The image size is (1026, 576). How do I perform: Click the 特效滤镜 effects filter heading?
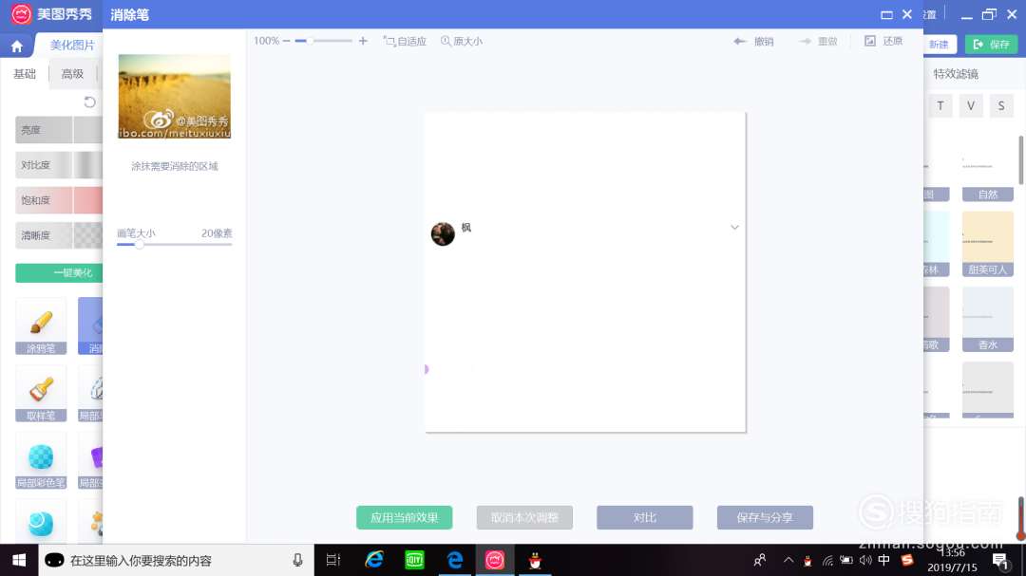[x=956, y=74]
